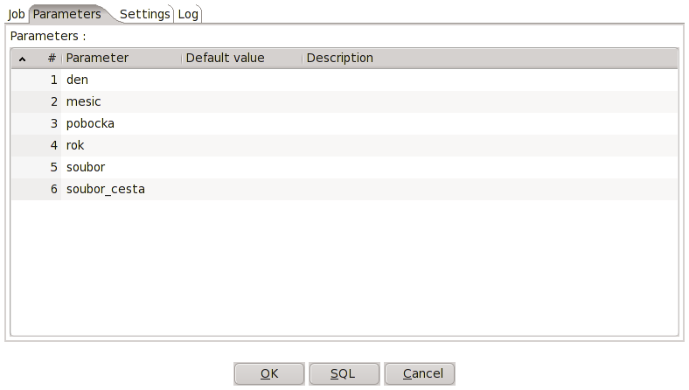Open the Settings tab
Image resolution: width=689 pixels, height=390 pixels.
(x=144, y=14)
